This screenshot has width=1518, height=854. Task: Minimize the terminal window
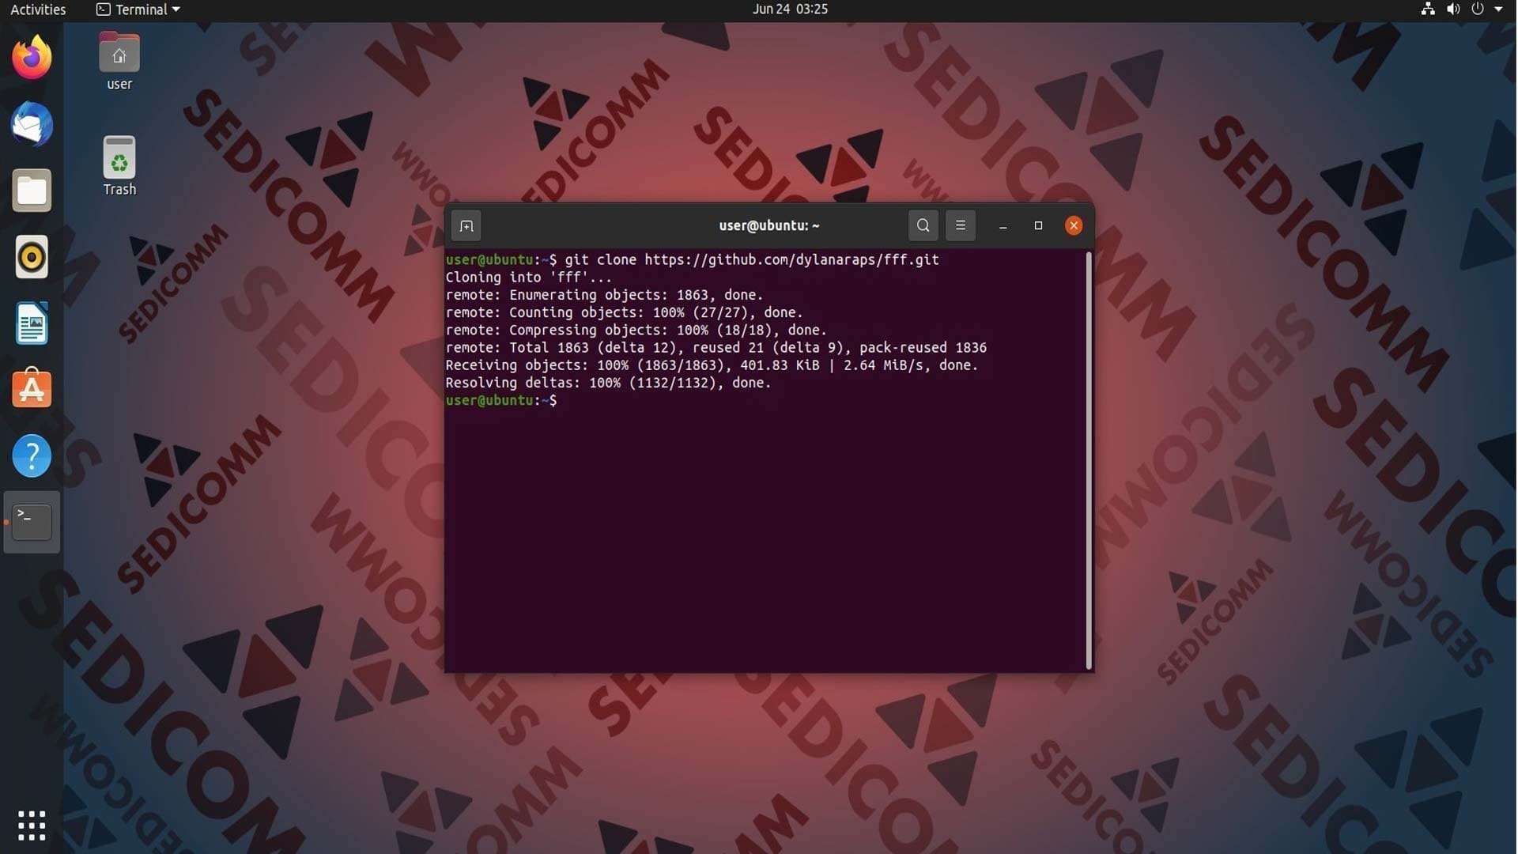pos(1003,226)
